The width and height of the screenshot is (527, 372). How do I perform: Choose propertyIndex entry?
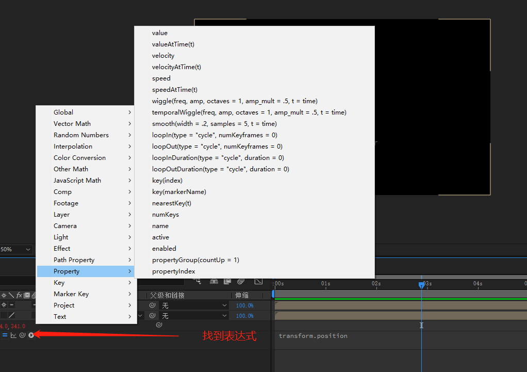pos(254,271)
